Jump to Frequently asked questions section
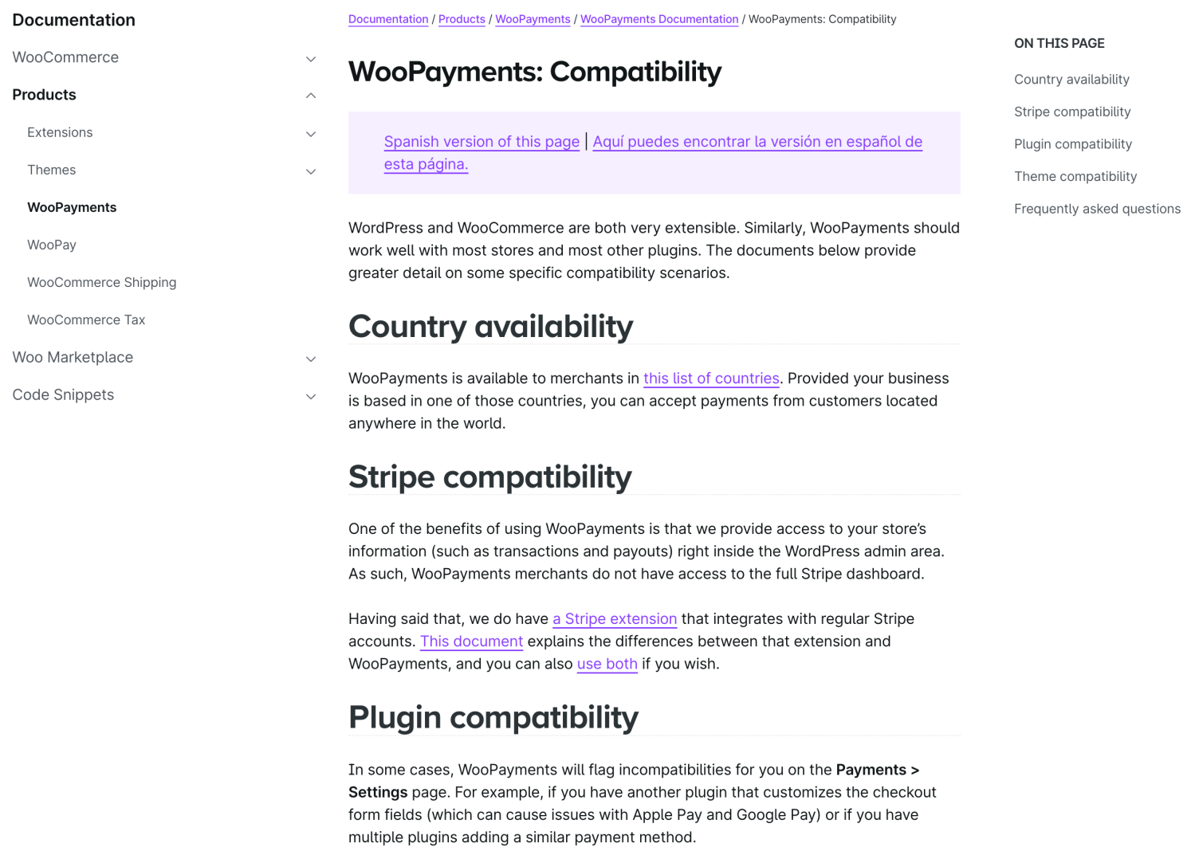The width and height of the screenshot is (1195, 855). [1097, 209]
